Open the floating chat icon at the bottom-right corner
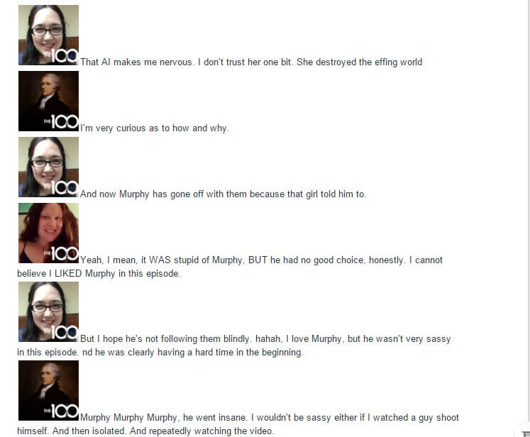 pyautogui.click(x=525, y=433)
